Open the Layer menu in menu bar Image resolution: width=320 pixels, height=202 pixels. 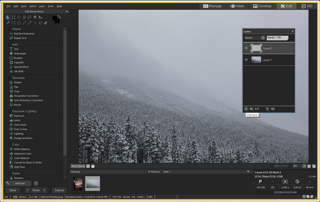(42, 6)
